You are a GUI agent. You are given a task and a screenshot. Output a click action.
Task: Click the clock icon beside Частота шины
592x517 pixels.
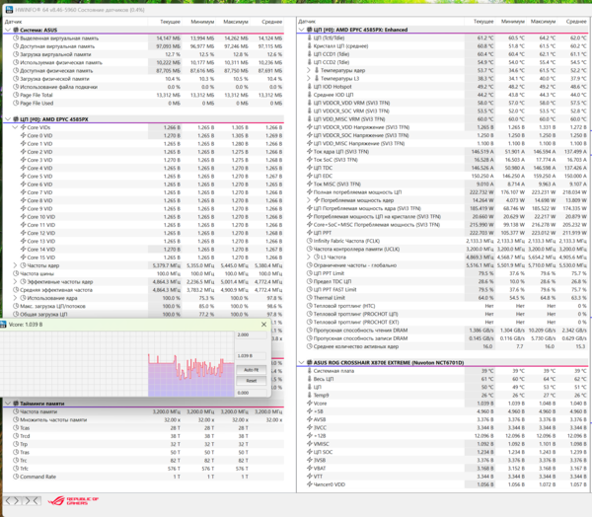click(16, 273)
